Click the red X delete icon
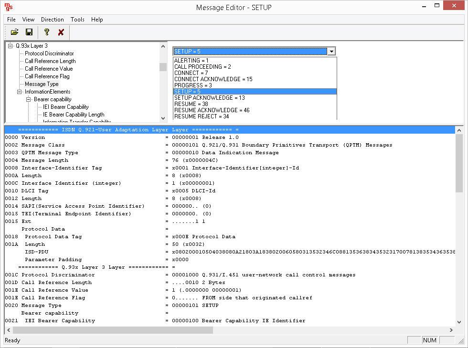This screenshot has width=468, height=348. (x=61, y=32)
